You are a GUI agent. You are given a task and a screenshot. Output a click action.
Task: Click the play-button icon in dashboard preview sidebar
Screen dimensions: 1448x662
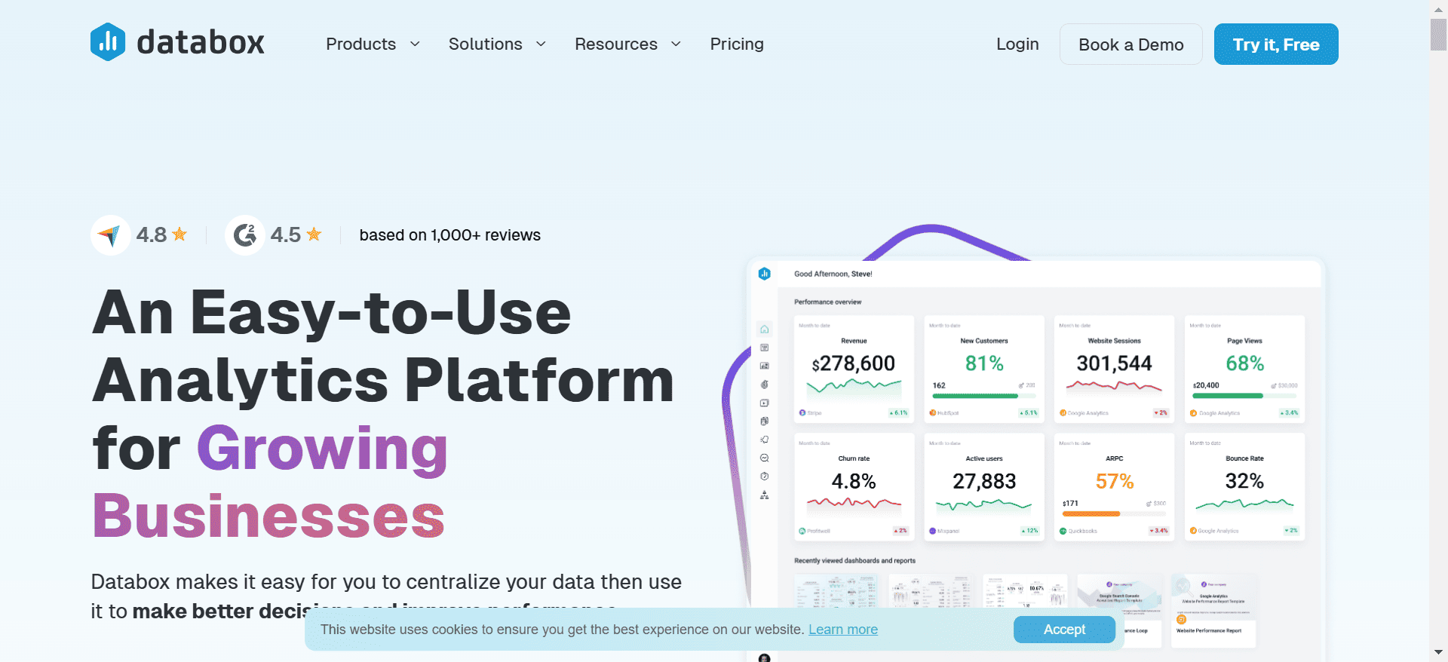(x=764, y=403)
